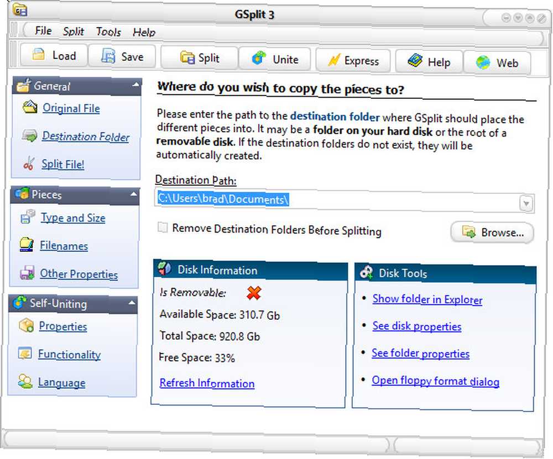Open the Filenames link
This screenshot has width=553, height=459.
[64, 246]
